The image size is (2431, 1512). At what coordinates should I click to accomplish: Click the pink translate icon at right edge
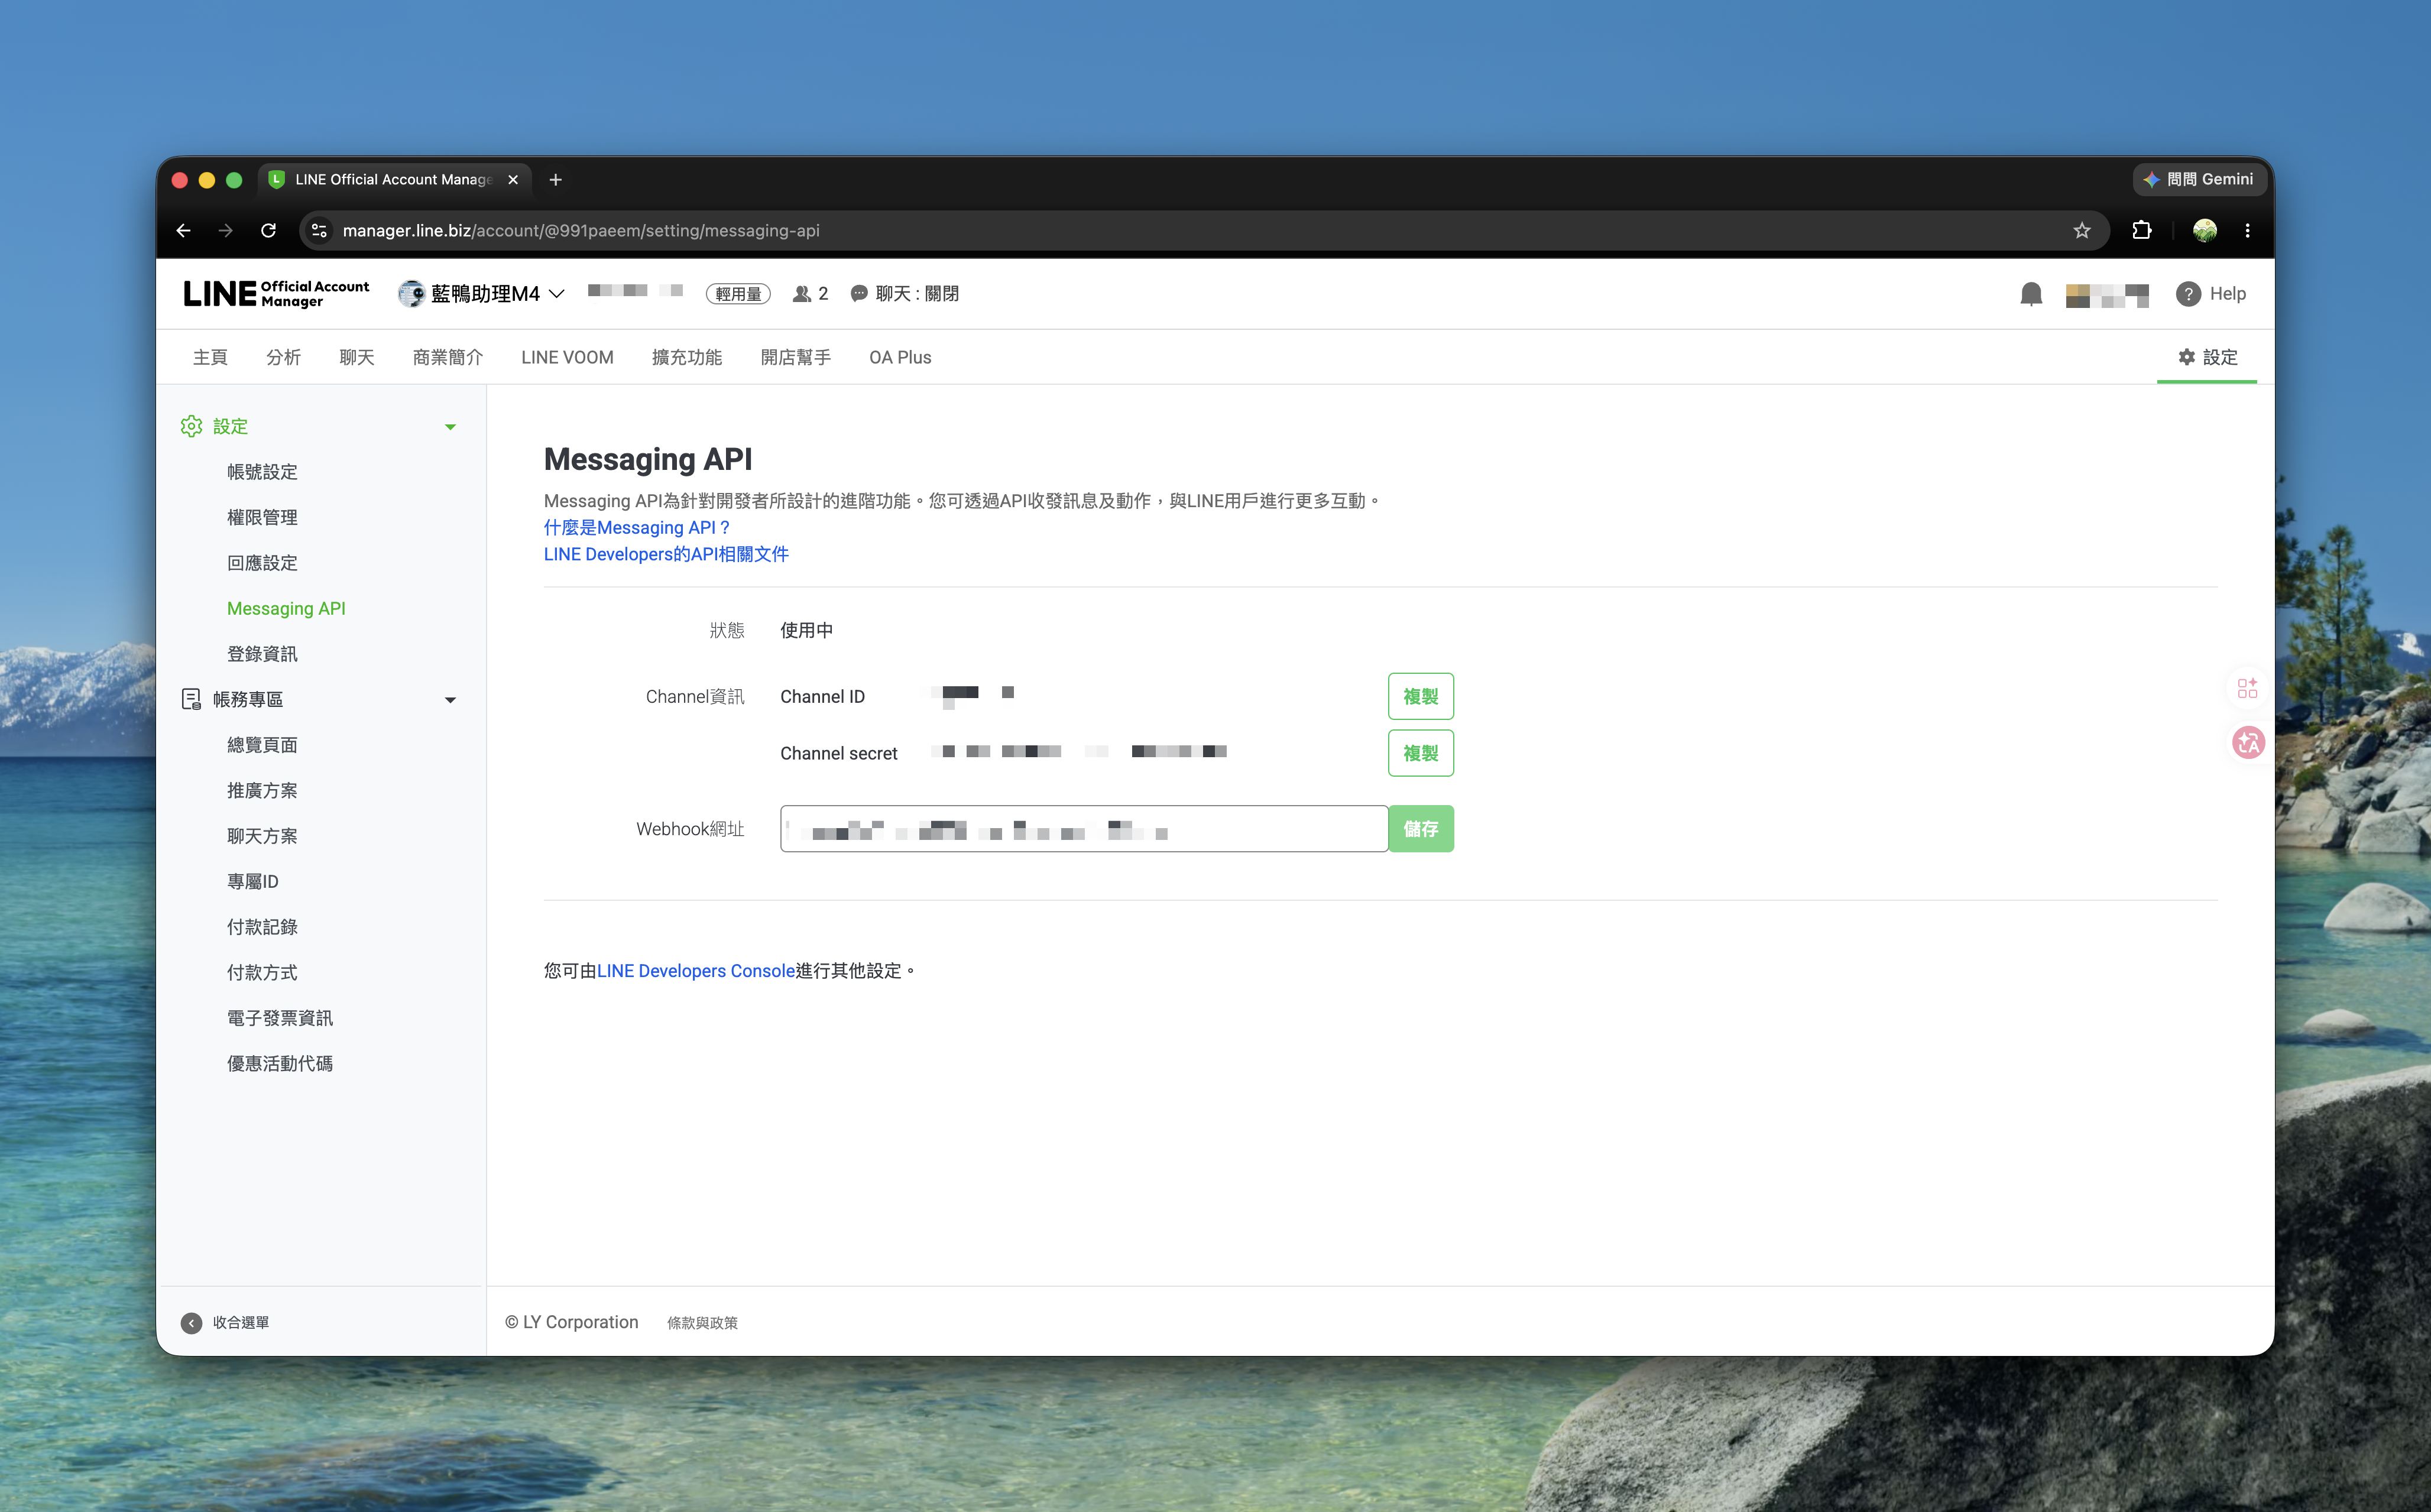[2248, 742]
